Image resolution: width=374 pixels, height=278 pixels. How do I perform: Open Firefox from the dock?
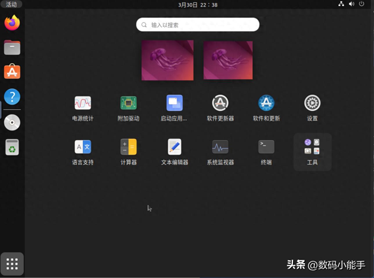point(12,23)
